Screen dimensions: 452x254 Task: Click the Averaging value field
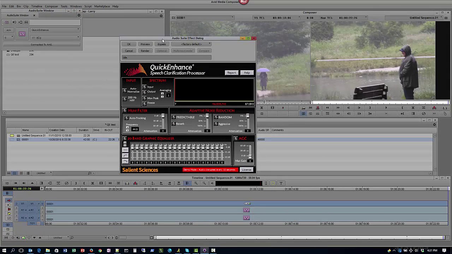(x=168, y=96)
